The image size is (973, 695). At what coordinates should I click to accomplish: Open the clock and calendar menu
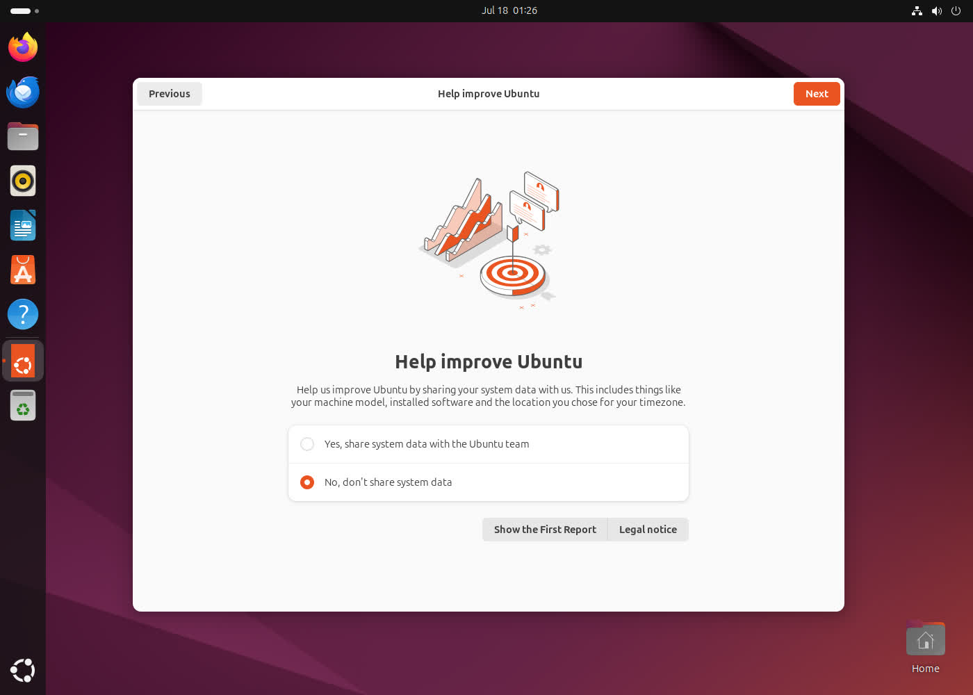point(509,10)
